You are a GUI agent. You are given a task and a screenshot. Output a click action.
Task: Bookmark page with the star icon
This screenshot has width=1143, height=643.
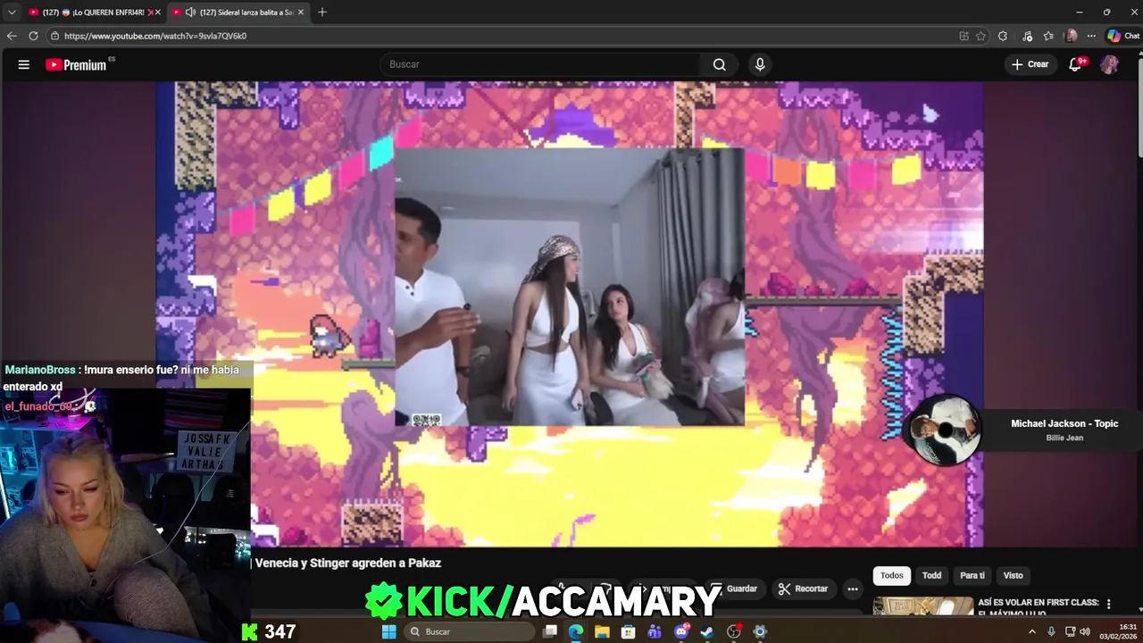tap(980, 36)
